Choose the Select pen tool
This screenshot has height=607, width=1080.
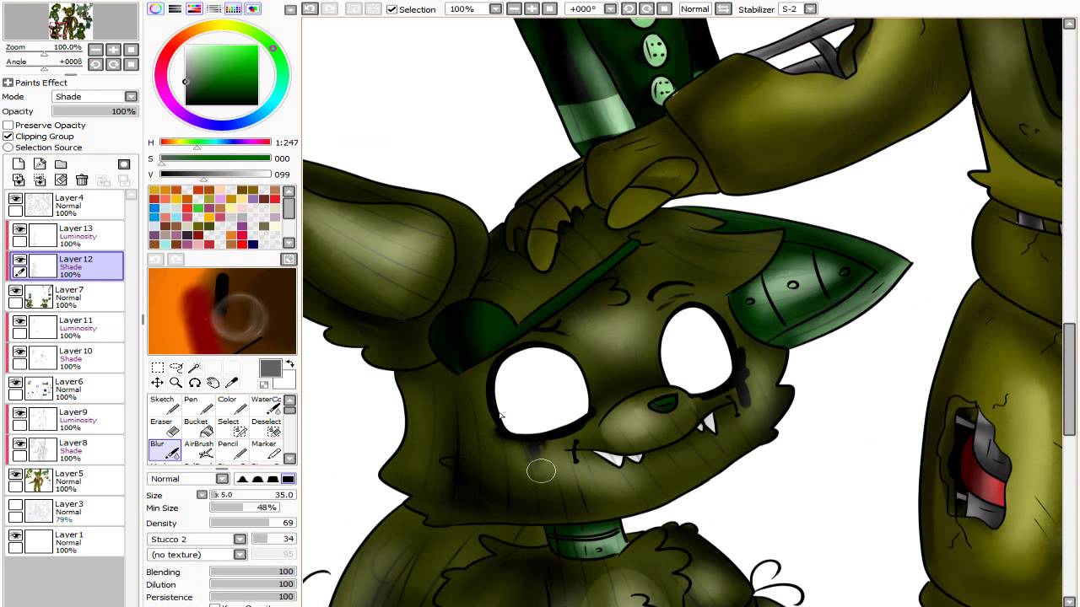(x=232, y=427)
